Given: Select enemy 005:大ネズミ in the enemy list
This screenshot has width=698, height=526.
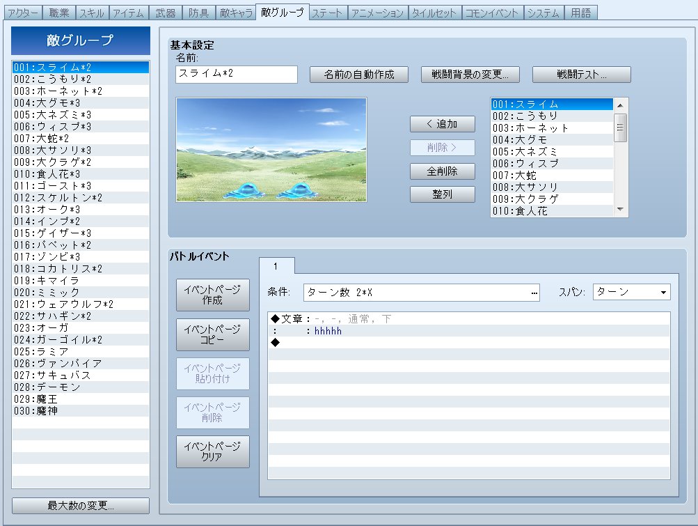Looking at the screenshot, I should point(551,151).
